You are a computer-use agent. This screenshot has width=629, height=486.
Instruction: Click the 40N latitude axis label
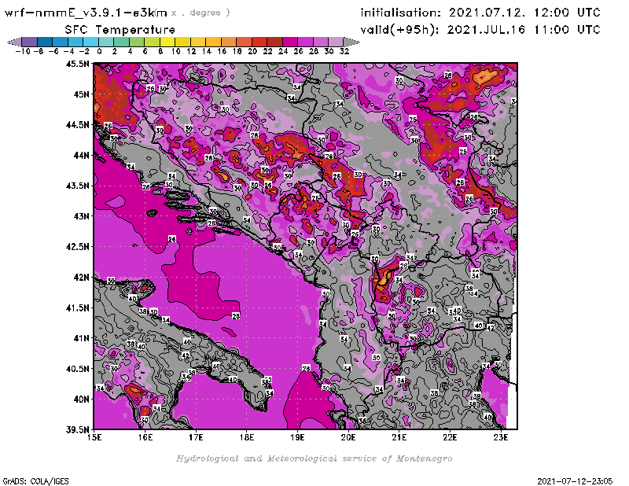coord(82,399)
